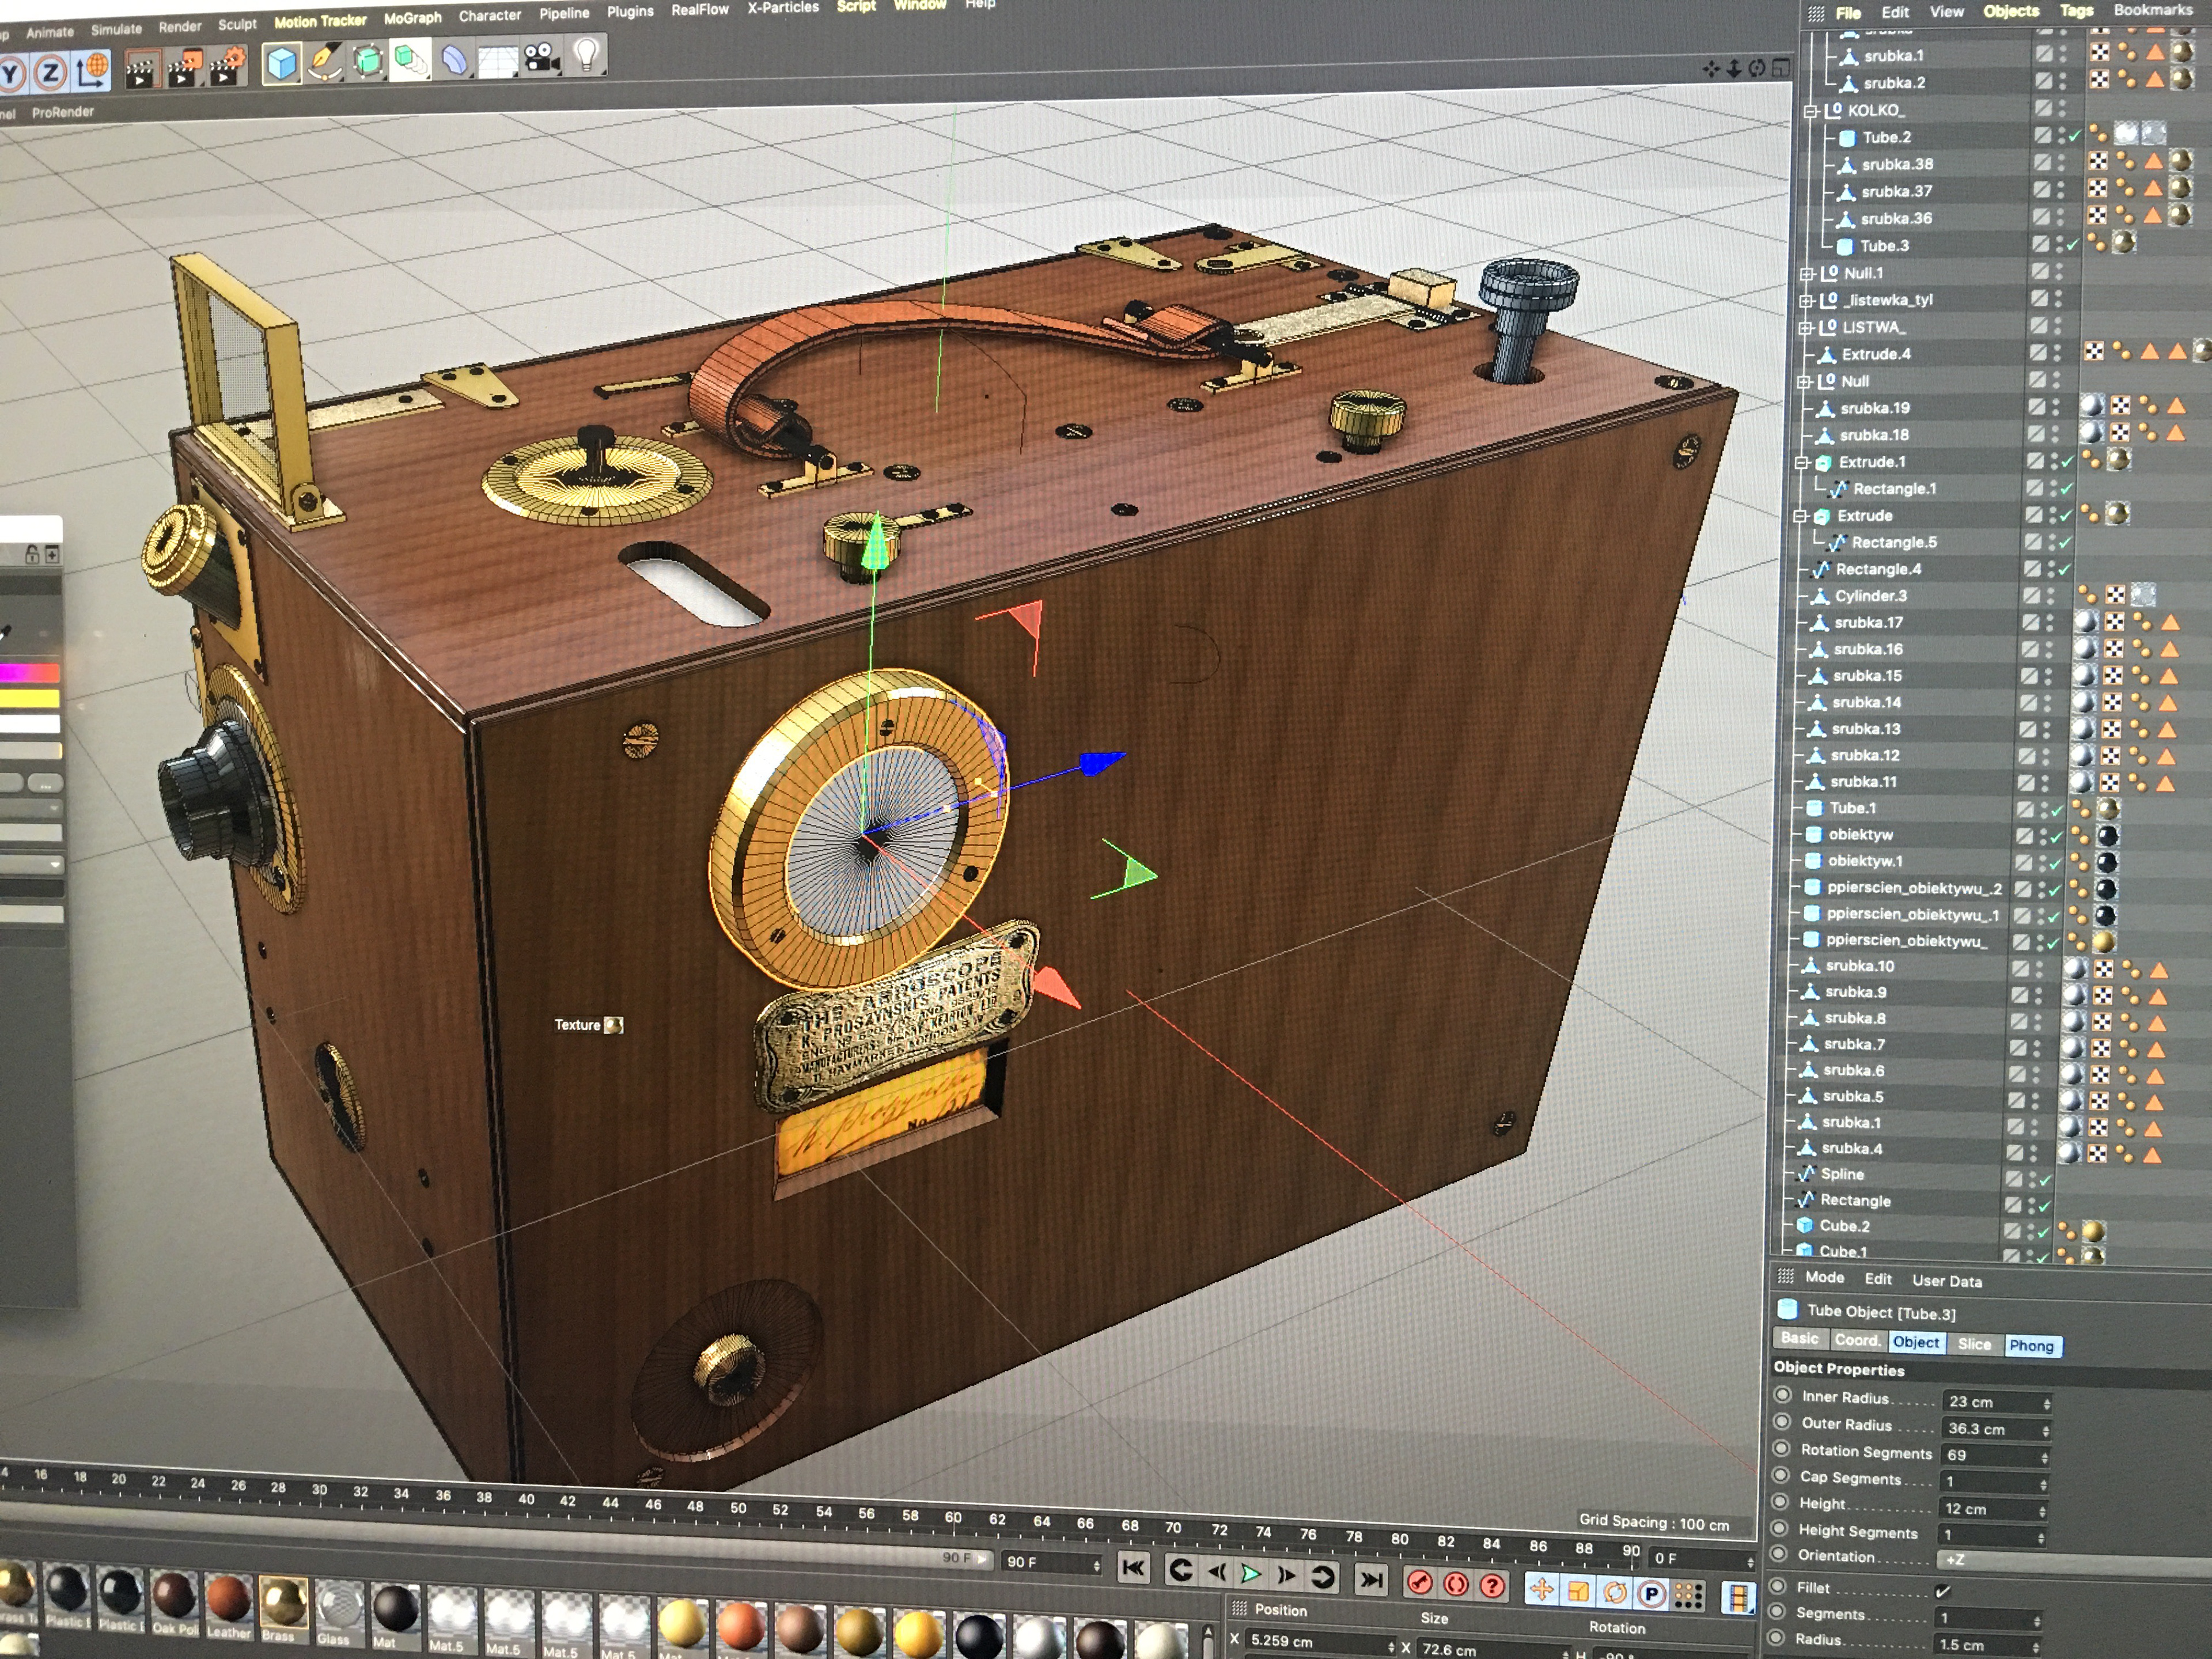Open the MoGraph menu

(412, 18)
